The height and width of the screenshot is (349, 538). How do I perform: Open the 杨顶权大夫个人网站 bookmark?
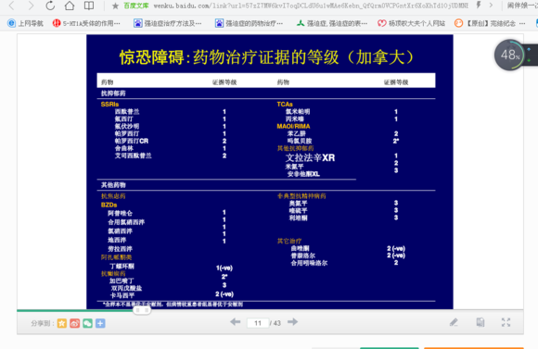tap(411, 23)
